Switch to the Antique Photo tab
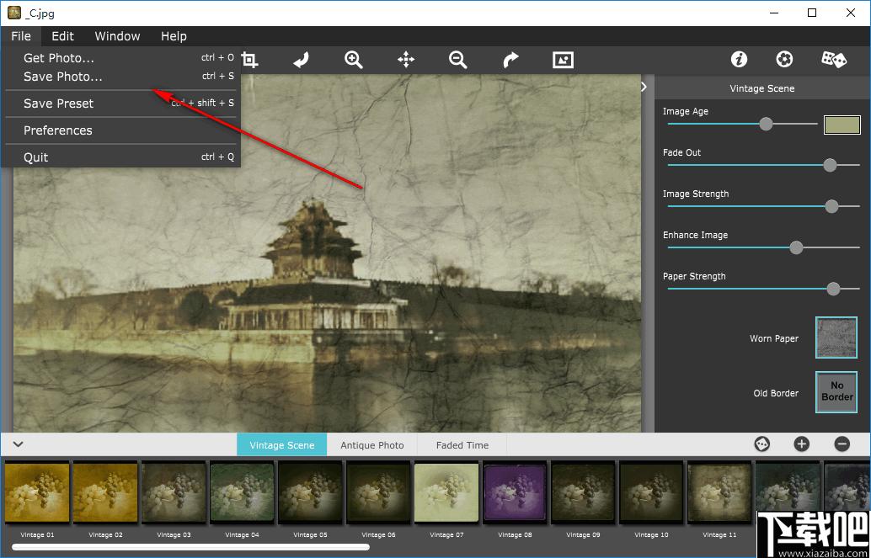 tap(372, 444)
